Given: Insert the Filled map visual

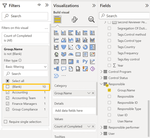Looking at the screenshot, I should coord(63,54).
